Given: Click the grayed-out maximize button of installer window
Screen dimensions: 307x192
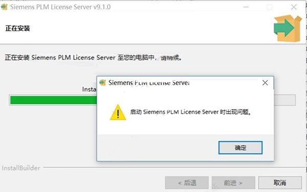Looking at the screenshot, I should tap(270, 7).
